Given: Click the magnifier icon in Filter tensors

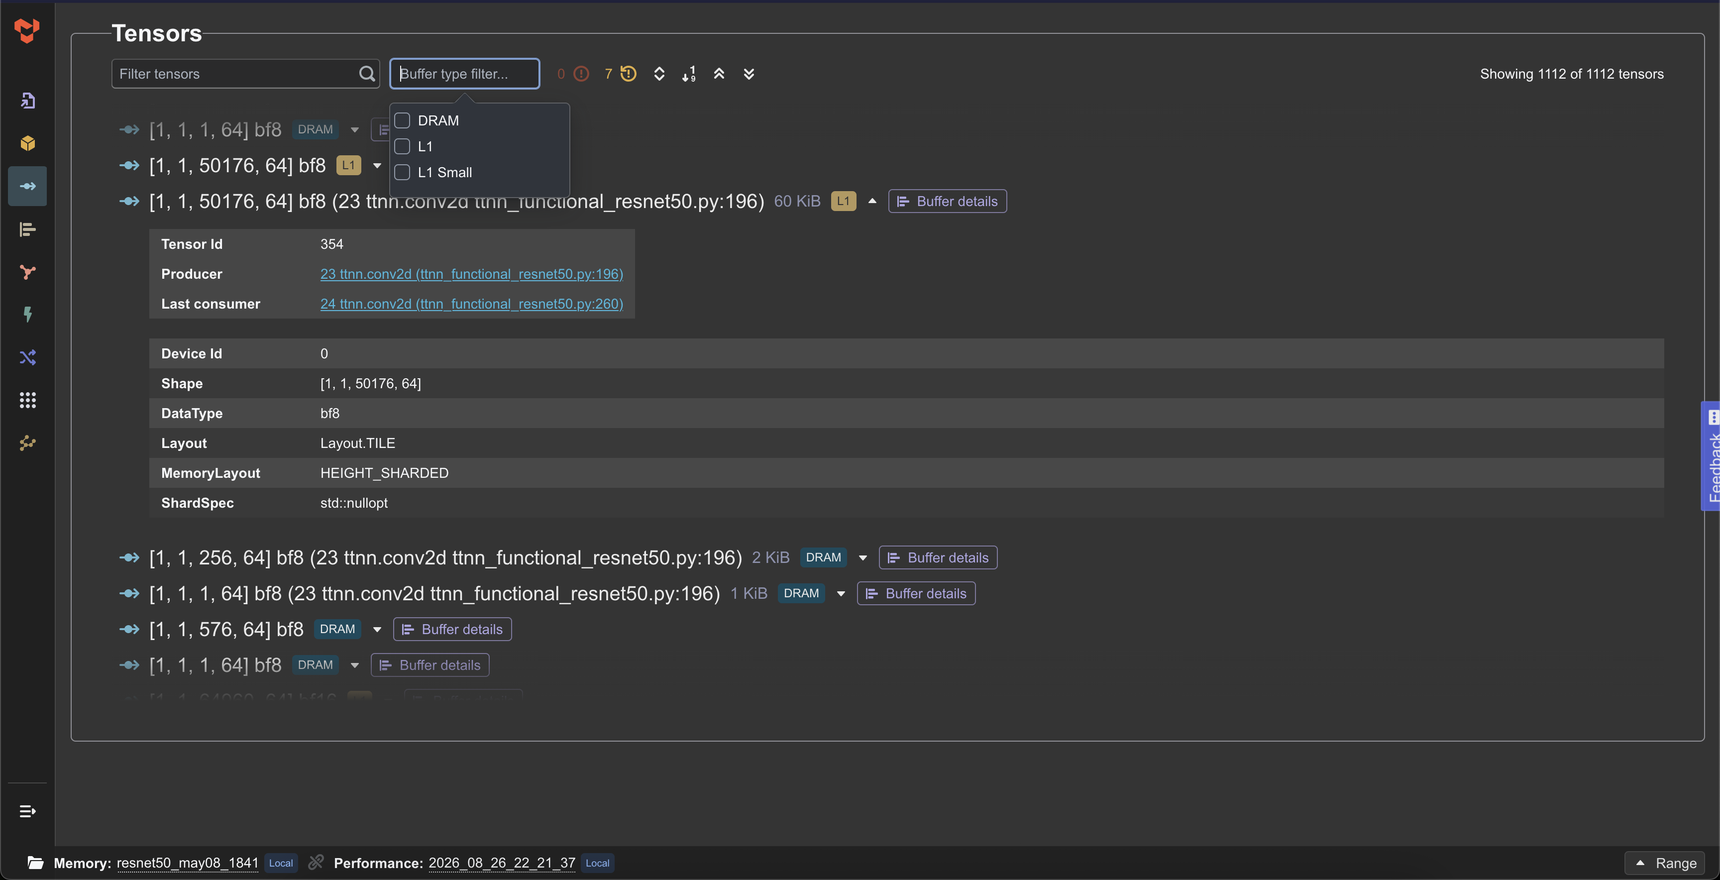Looking at the screenshot, I should coord(367,74).
